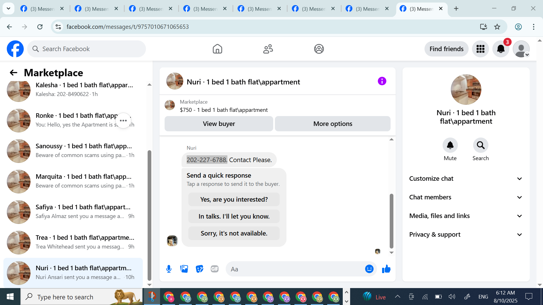The image size is (543, 305).
Task: Click the voice clip microphone icon
Action: tap(169, 269)
